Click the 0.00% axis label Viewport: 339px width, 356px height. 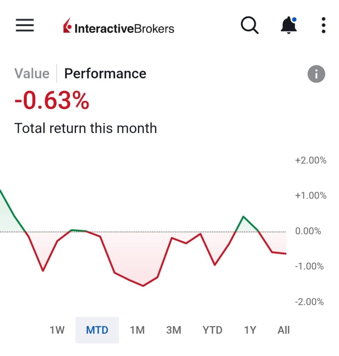pyautogui.click(x=308, y=231)
